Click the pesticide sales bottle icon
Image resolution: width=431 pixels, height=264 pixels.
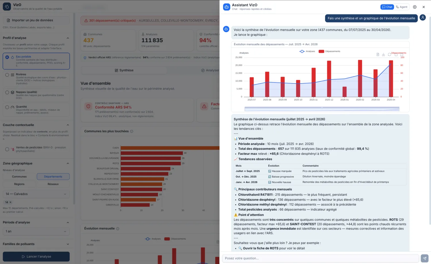[x=12, y=149]
